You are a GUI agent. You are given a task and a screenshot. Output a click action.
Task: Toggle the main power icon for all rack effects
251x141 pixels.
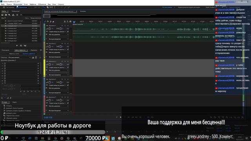tap(2, 98)
